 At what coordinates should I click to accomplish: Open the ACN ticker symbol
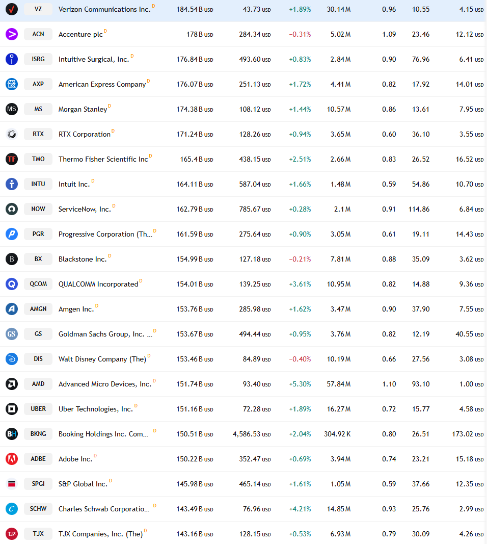38,34
